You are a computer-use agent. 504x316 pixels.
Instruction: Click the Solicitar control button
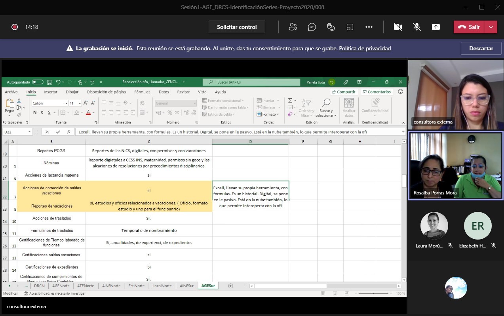[x=237, y=27]
